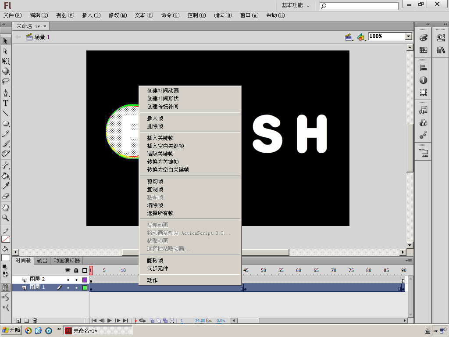The width and height of the screenshot is (449, 337).
Task: Open the Info panel icon
Action: click(423, 80)
